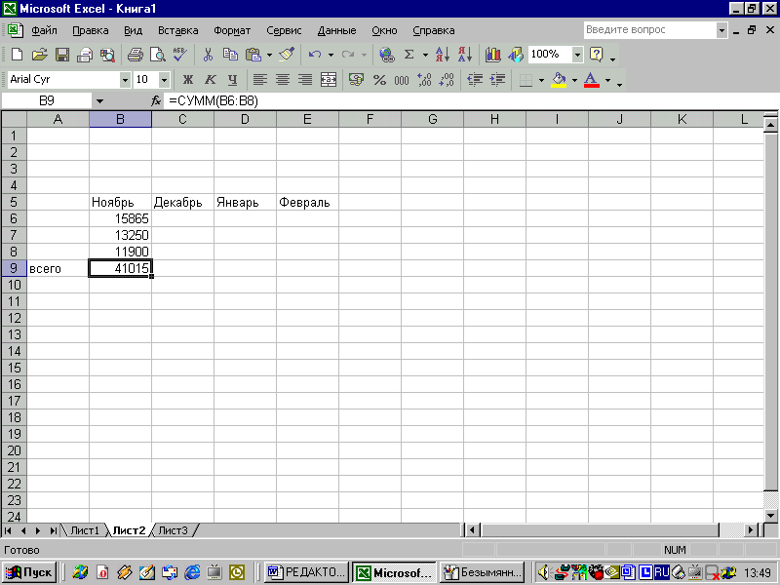Switch to Безымянн... taskbar button
780x585 pixels.
[x=483, y=572]
